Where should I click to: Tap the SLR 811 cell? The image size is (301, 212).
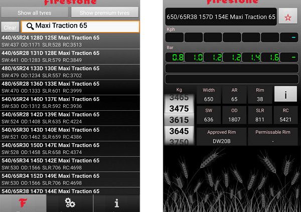pyautogui.click(x=260, y=115)
